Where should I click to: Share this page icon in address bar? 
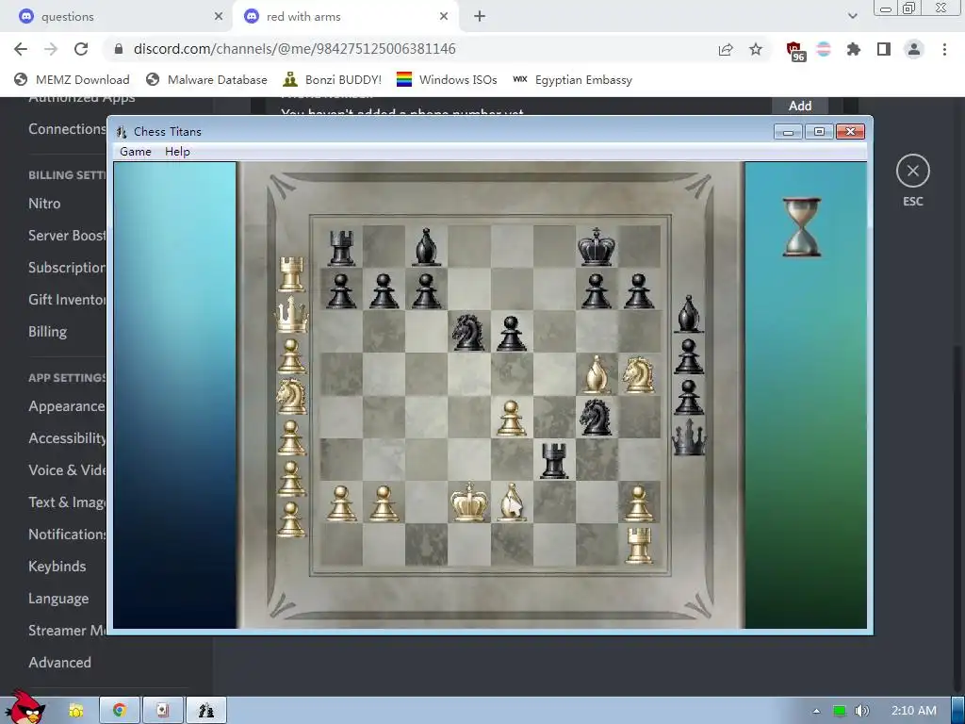[726, 49]
